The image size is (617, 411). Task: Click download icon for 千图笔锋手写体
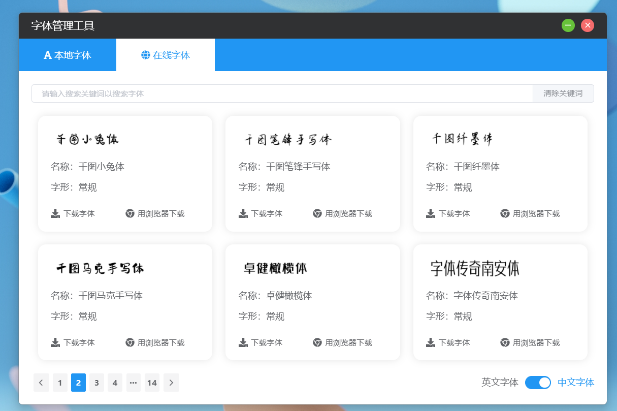243,213
